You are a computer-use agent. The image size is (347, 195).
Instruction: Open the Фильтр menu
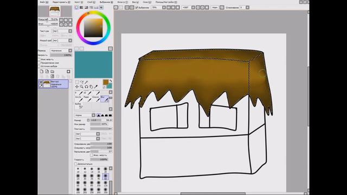pyautogui.click(x=122, y=2)
